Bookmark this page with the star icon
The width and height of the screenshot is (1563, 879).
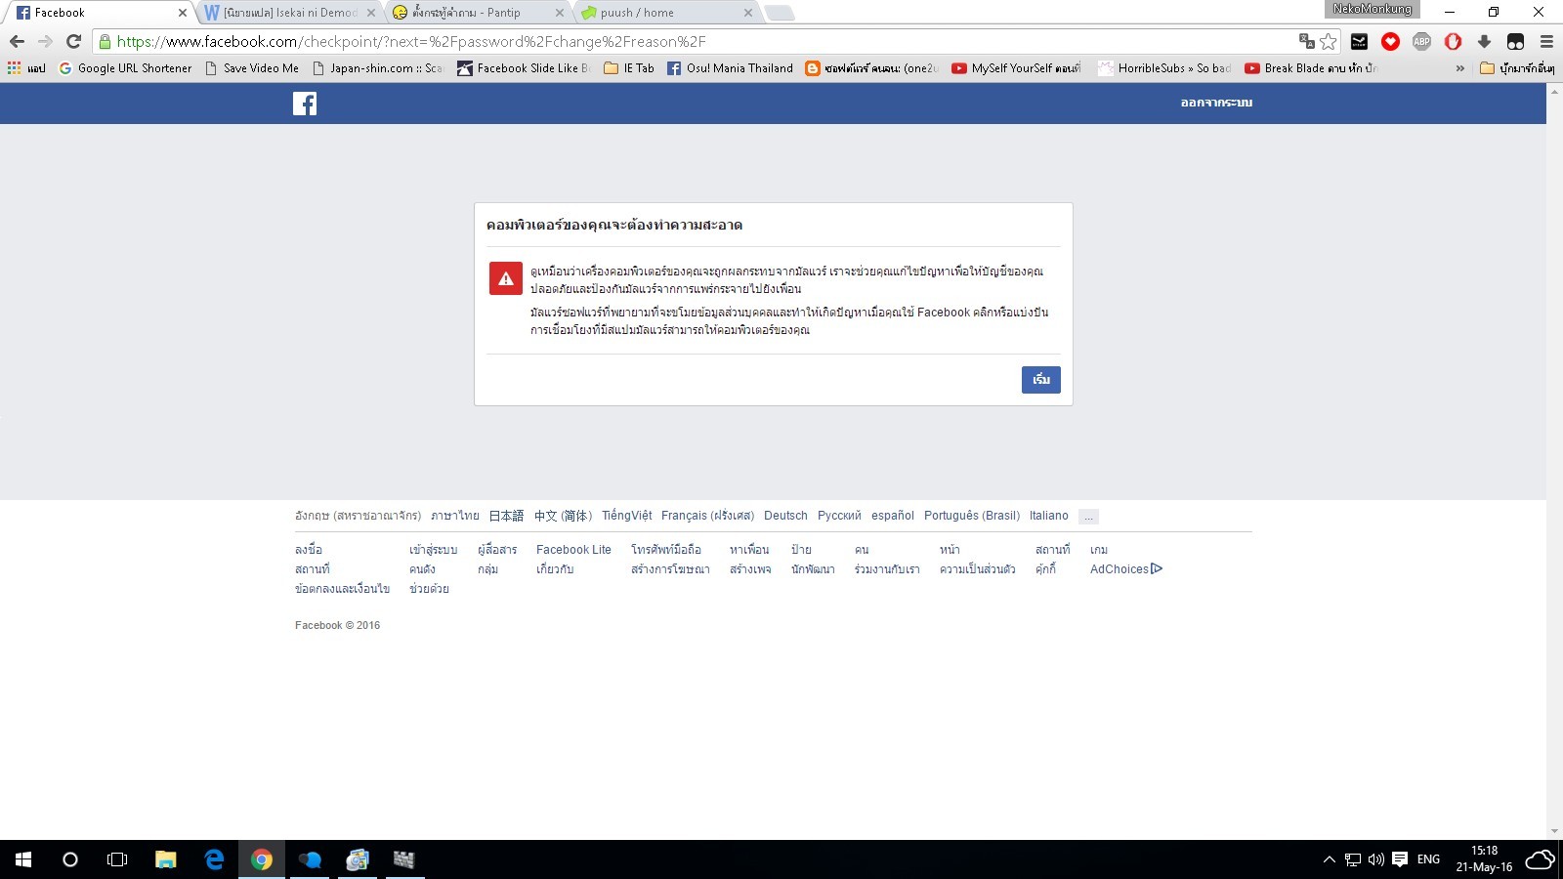pyautogui.click(x=1328, y=41)
